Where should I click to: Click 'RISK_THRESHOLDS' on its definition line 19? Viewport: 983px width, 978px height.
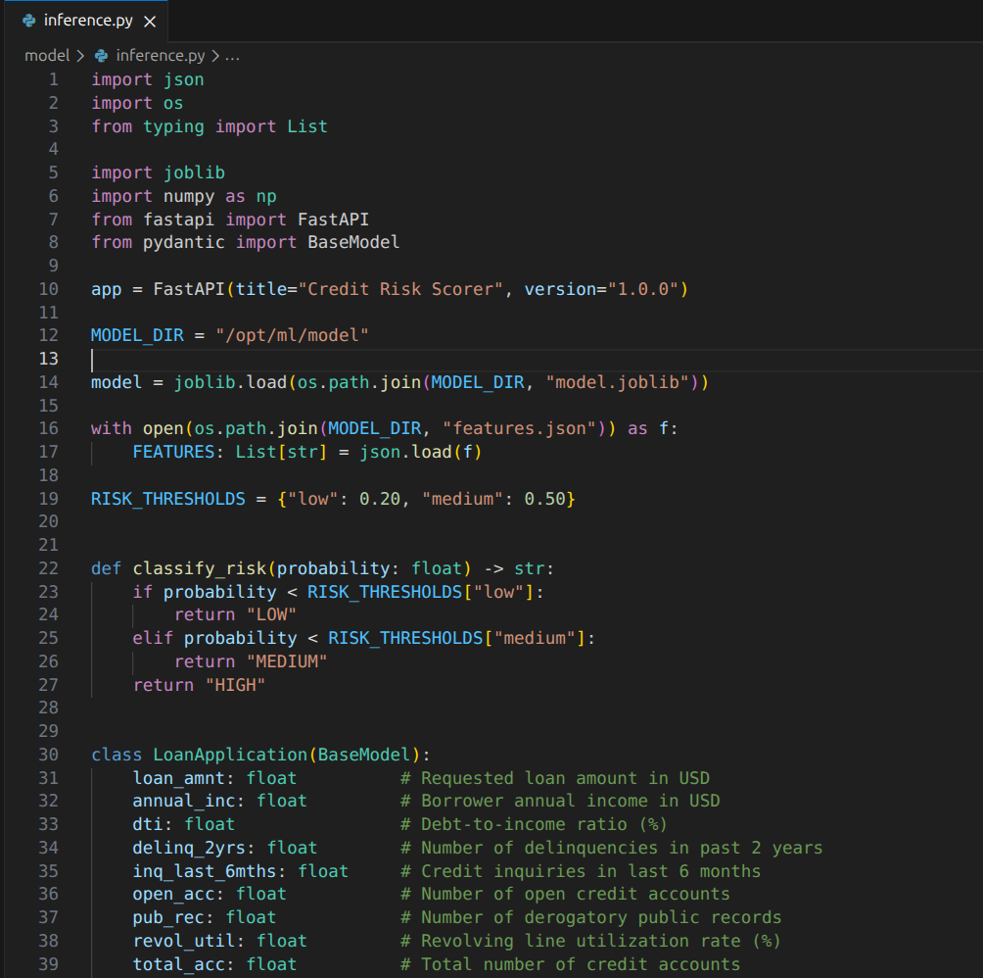coord(168,499)
